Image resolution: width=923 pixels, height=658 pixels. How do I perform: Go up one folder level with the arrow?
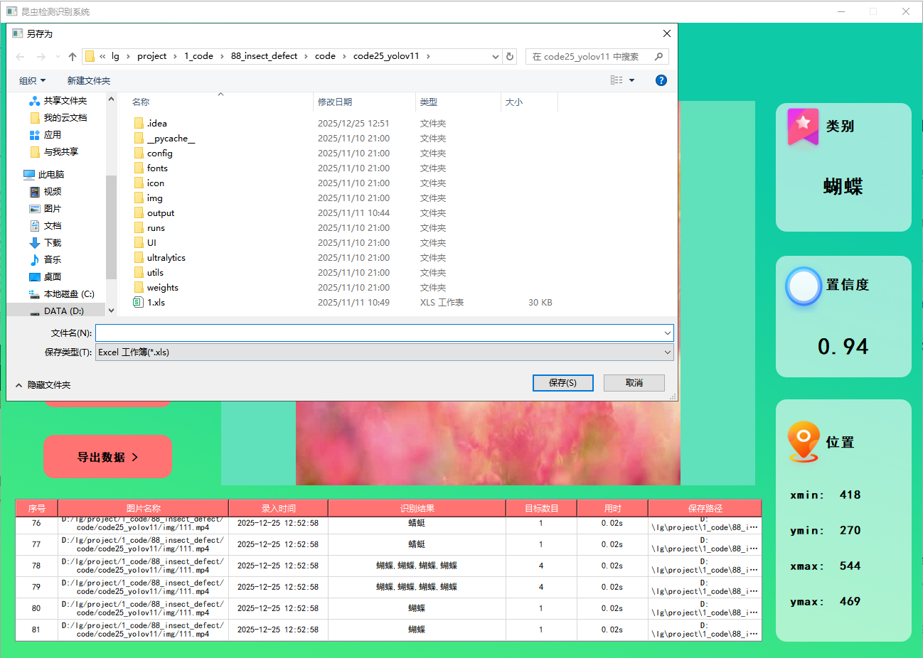pyautogui.click(x=73, y=57)
